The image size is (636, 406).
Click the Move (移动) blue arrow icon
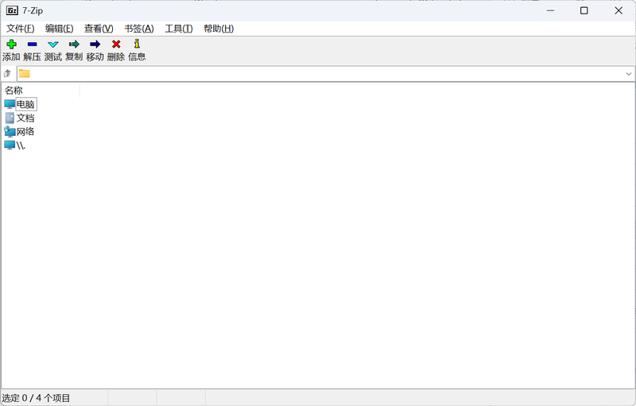tap(95, 44)
